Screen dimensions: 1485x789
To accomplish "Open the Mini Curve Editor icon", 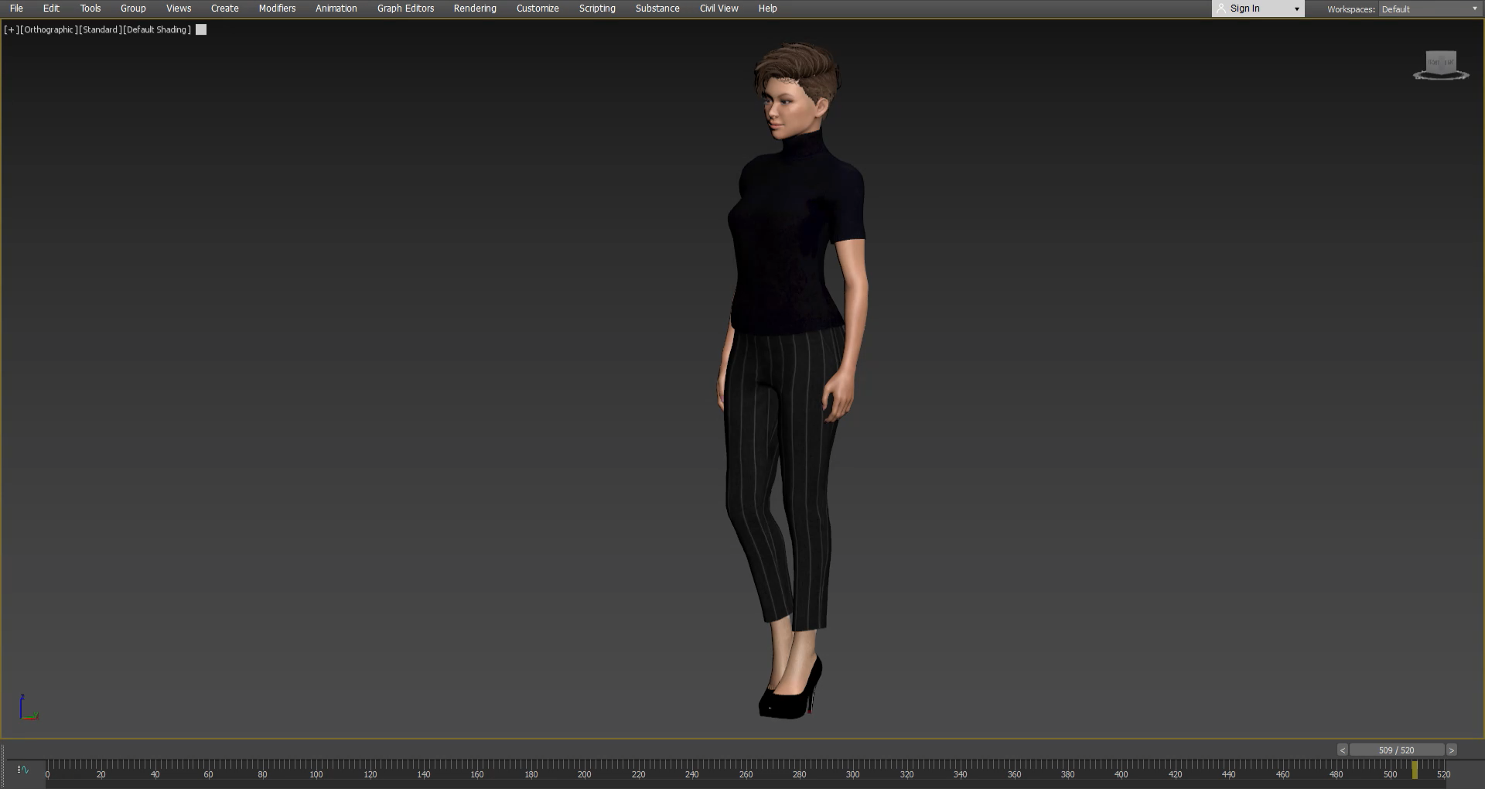I will click(23, 770).
